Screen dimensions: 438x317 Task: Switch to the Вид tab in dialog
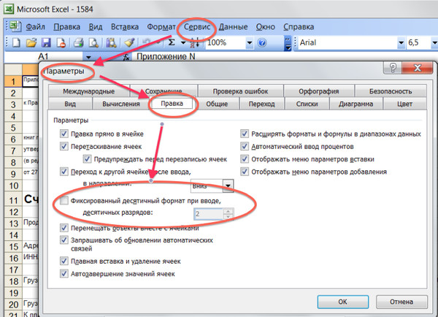tap(70, 104)
